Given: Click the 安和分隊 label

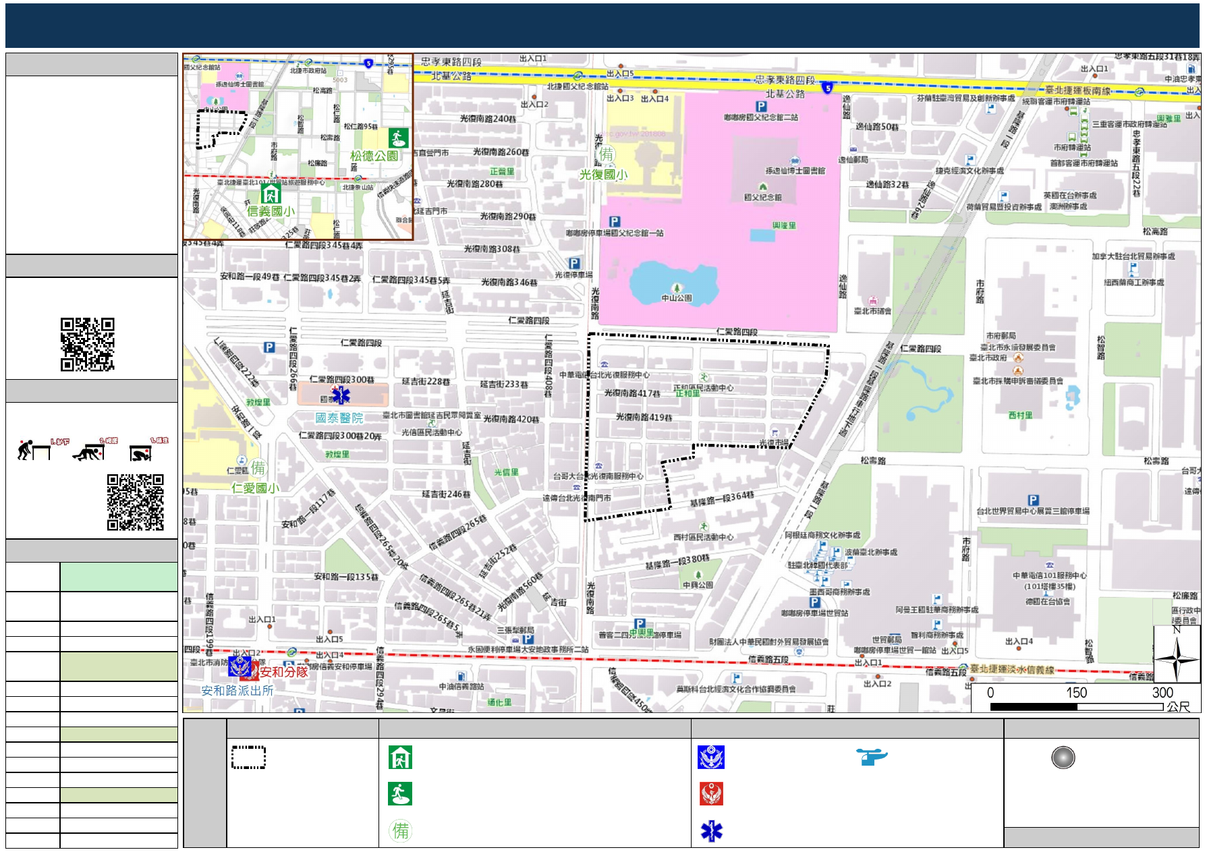Looking at the screenshot, I should [283, 672].
